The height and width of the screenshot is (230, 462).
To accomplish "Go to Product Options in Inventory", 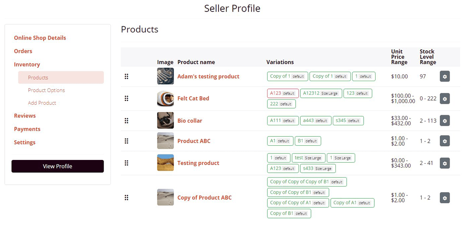I will coord(46,90).
